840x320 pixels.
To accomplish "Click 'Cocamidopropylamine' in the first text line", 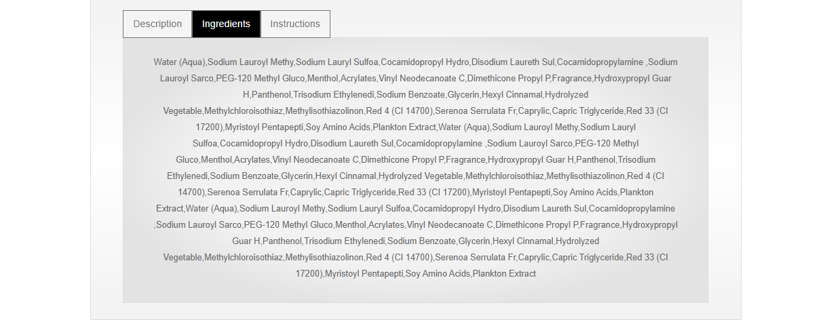I will click(x=600, y=62).
